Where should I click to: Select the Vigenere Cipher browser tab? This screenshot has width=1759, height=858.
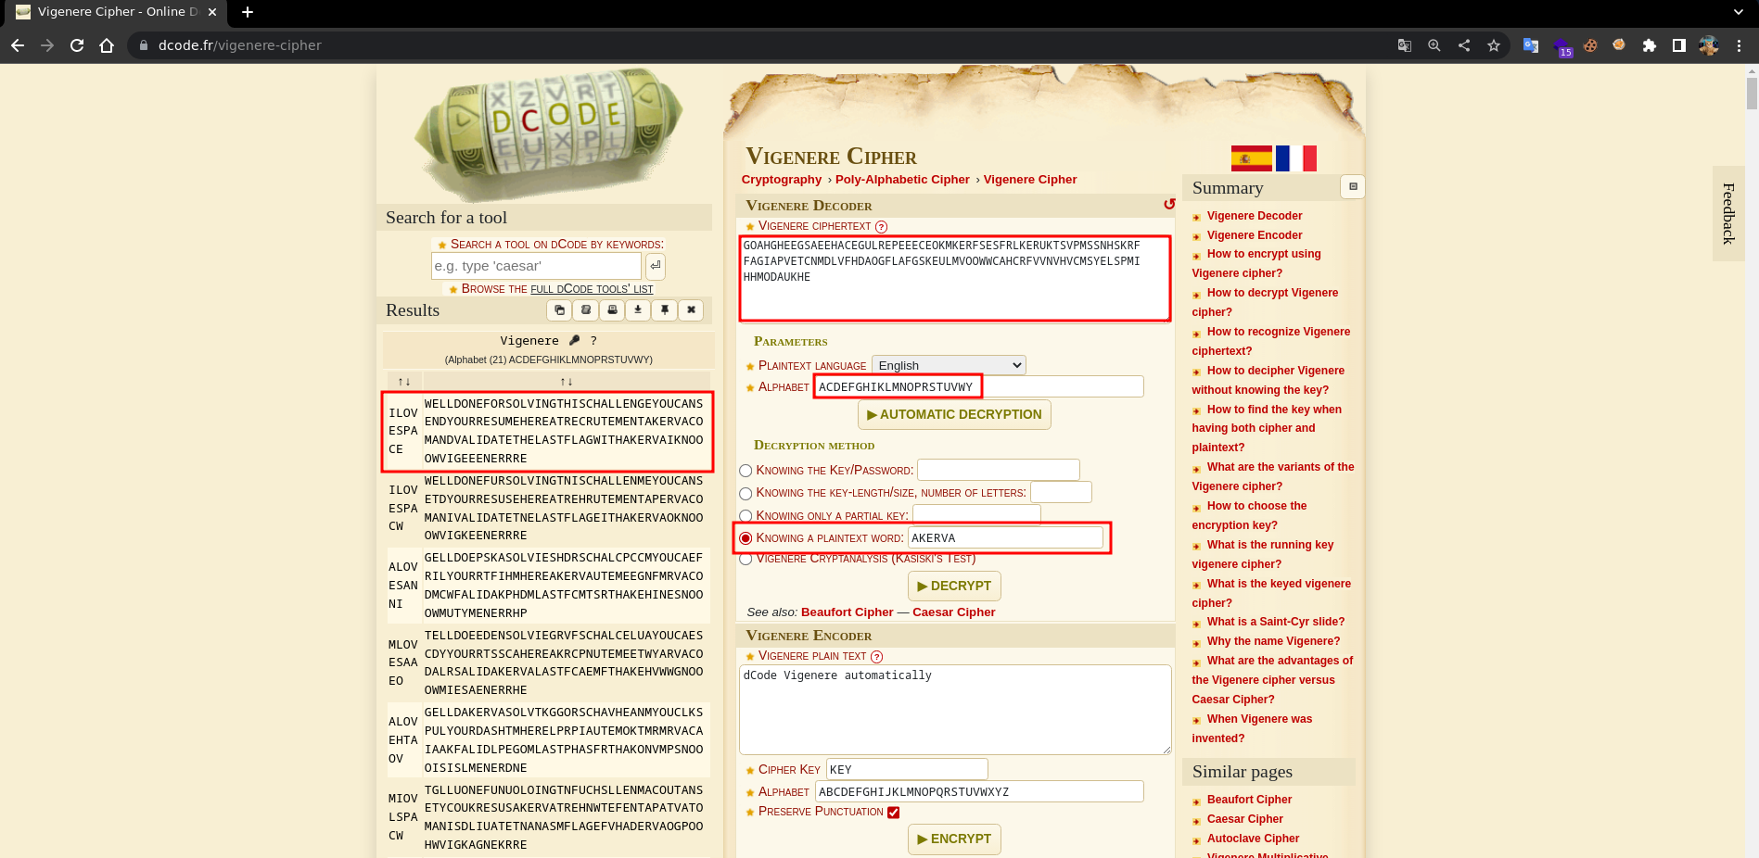point(115,12)
